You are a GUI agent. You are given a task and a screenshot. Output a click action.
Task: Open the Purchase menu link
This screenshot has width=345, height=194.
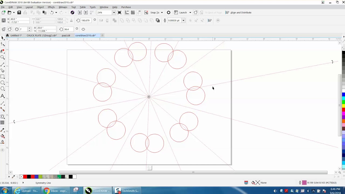click(x=126, y=7)
